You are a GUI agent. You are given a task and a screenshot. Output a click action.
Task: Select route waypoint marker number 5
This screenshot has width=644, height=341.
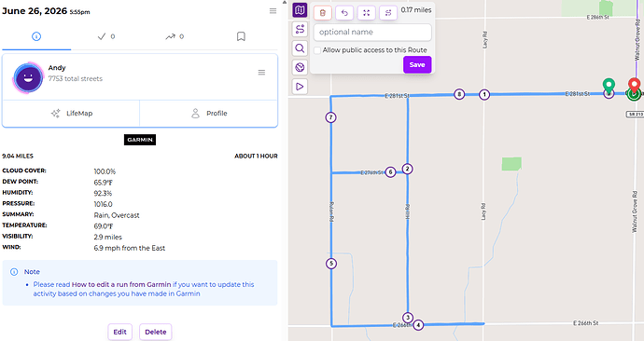331,263
